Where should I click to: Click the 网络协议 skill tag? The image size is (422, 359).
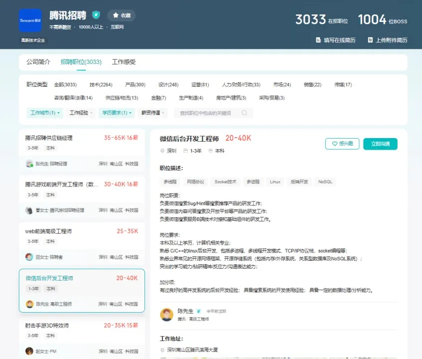click(196, 182)
